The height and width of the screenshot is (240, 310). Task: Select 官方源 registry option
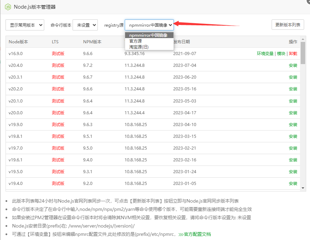pos(149,41)
